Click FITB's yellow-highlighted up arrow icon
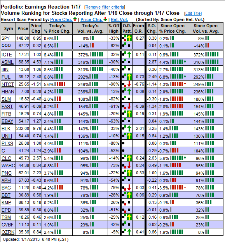Viewport: 225px width, 242px height. coord(129,114)
